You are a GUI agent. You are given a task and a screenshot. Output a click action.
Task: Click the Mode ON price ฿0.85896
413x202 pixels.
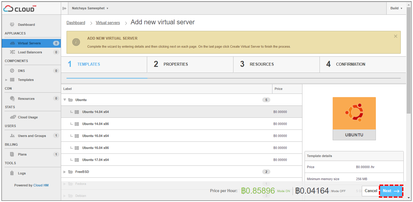258,191
